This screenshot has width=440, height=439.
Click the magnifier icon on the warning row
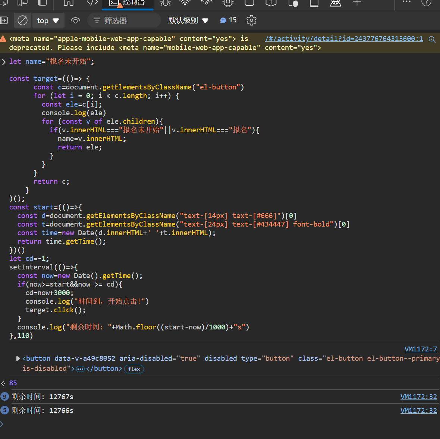432,40
